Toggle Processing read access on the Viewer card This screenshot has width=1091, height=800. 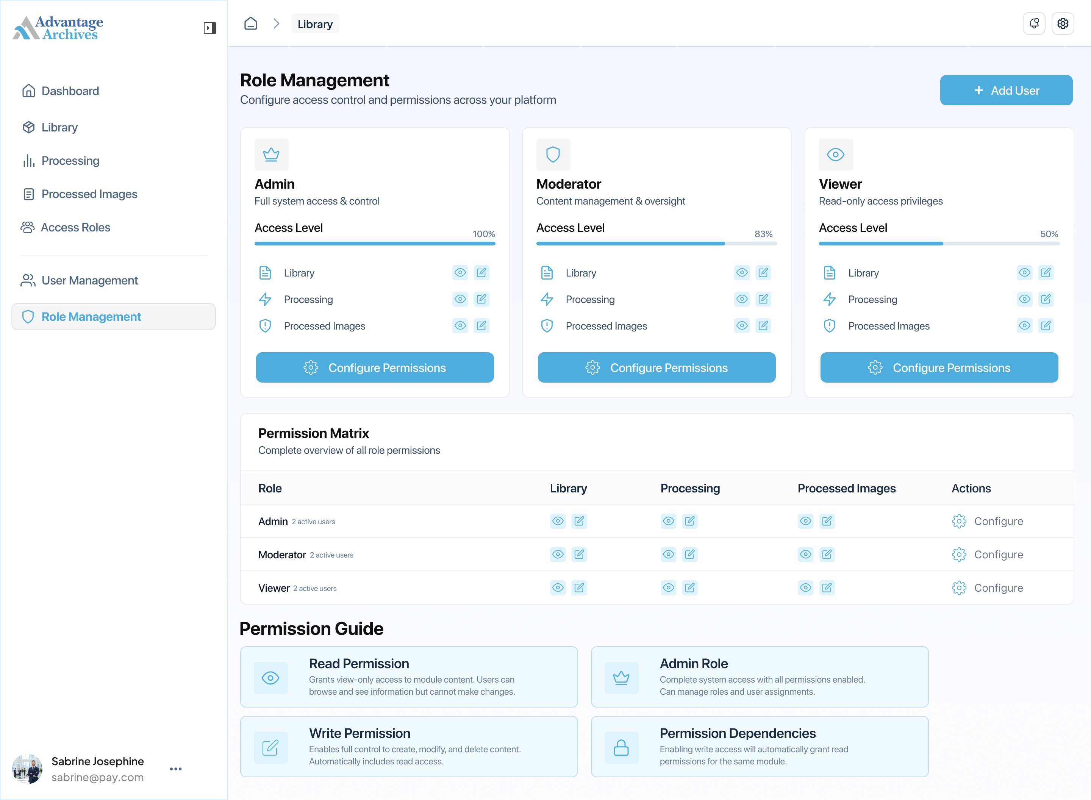pyautogui.click(x=1025, y=299)
